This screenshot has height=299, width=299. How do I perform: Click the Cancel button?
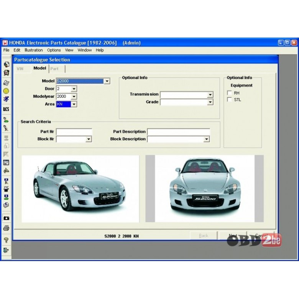pos(261,236)
